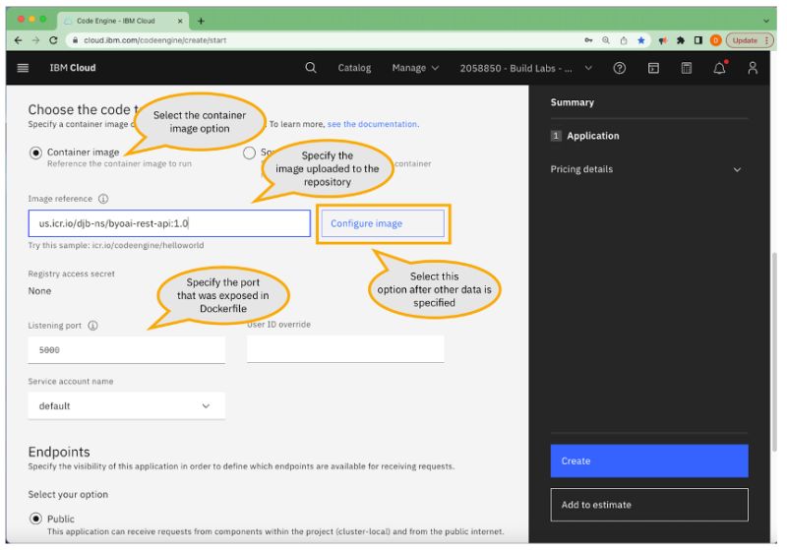Click the Image reference info icon

(103, 199)
